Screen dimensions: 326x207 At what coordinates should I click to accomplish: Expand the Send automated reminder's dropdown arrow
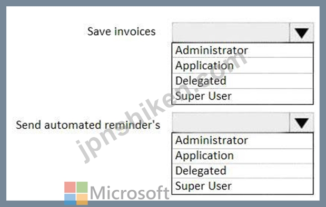click(301, 122)
